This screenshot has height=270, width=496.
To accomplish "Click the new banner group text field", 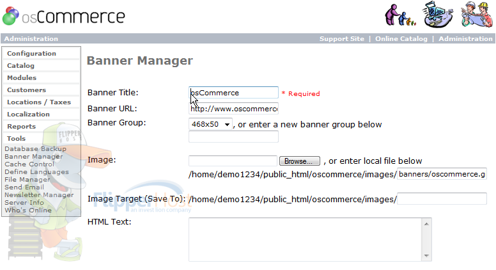I will tap(233, 137).
